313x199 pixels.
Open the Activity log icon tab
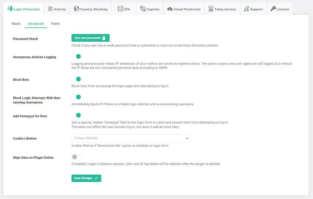point(50,9)
